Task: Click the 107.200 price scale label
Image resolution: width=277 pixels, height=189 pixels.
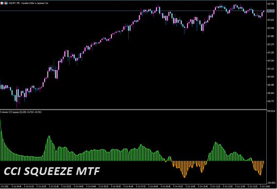Action: (271, 60)
